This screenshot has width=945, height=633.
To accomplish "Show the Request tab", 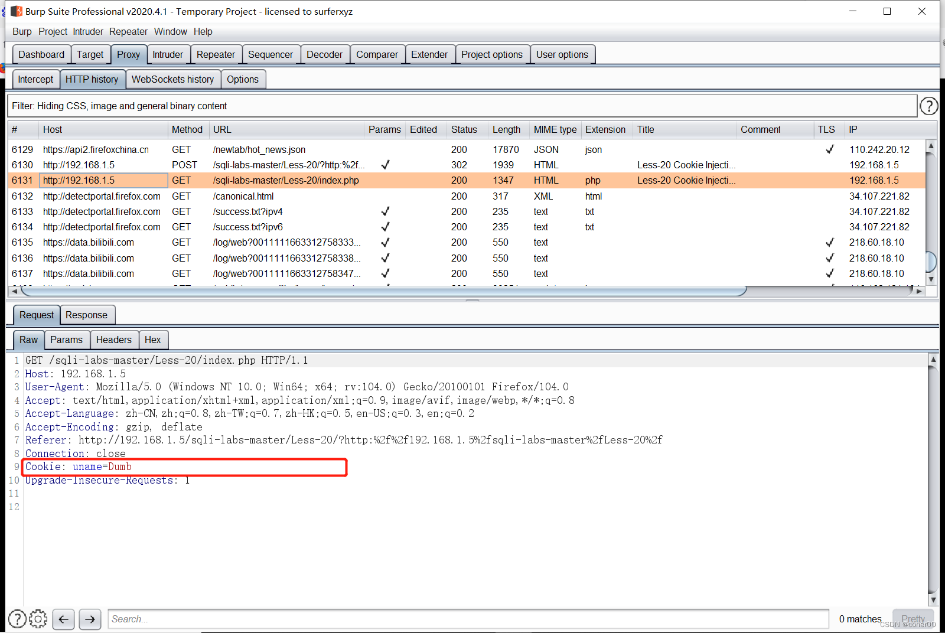I will point(37,315).
